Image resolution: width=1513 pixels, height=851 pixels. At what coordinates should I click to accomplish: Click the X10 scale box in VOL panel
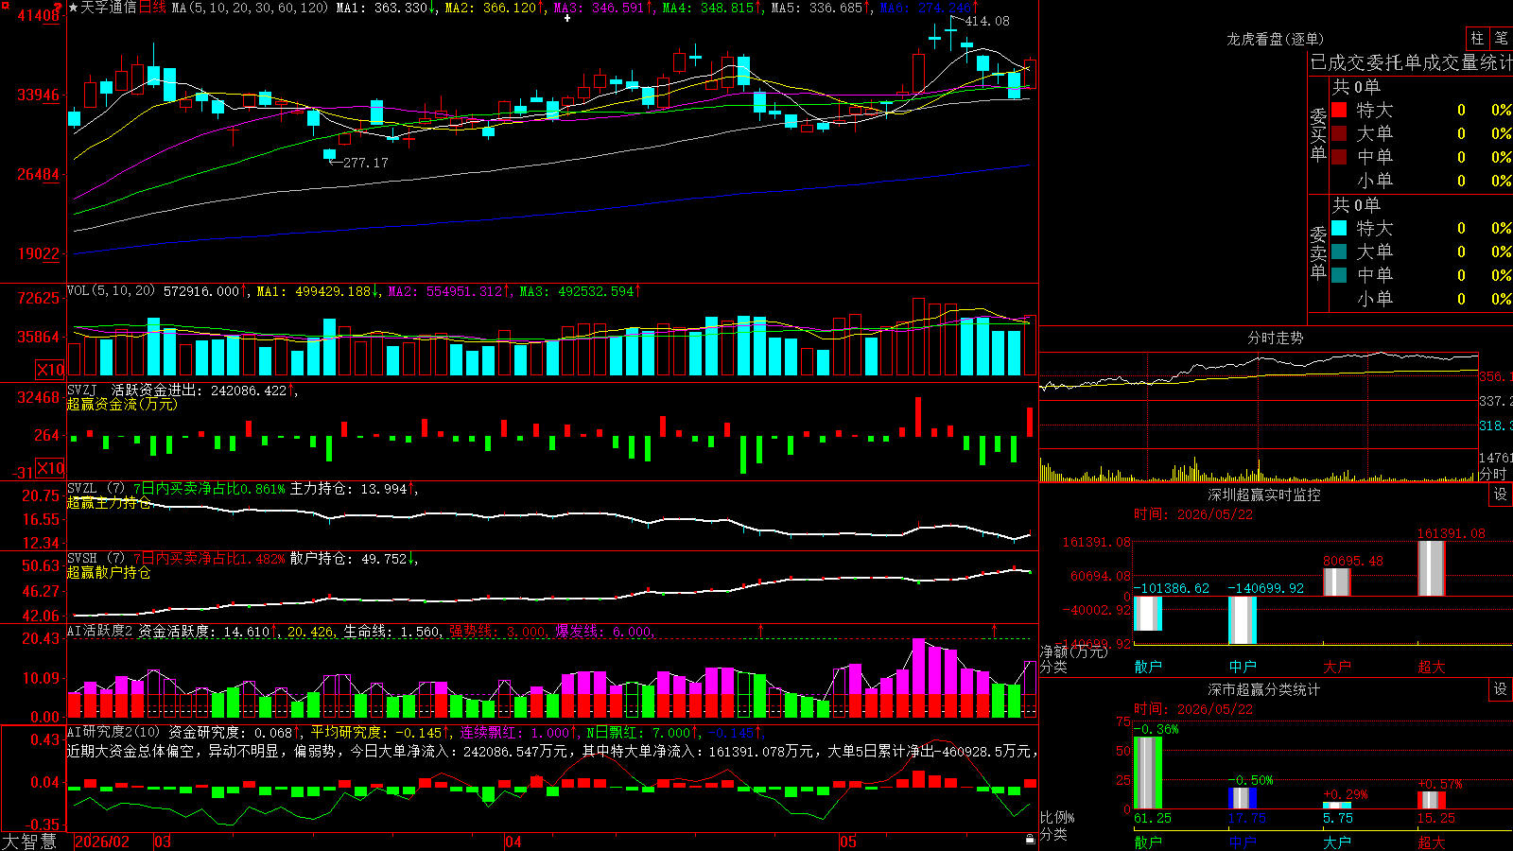50,370
